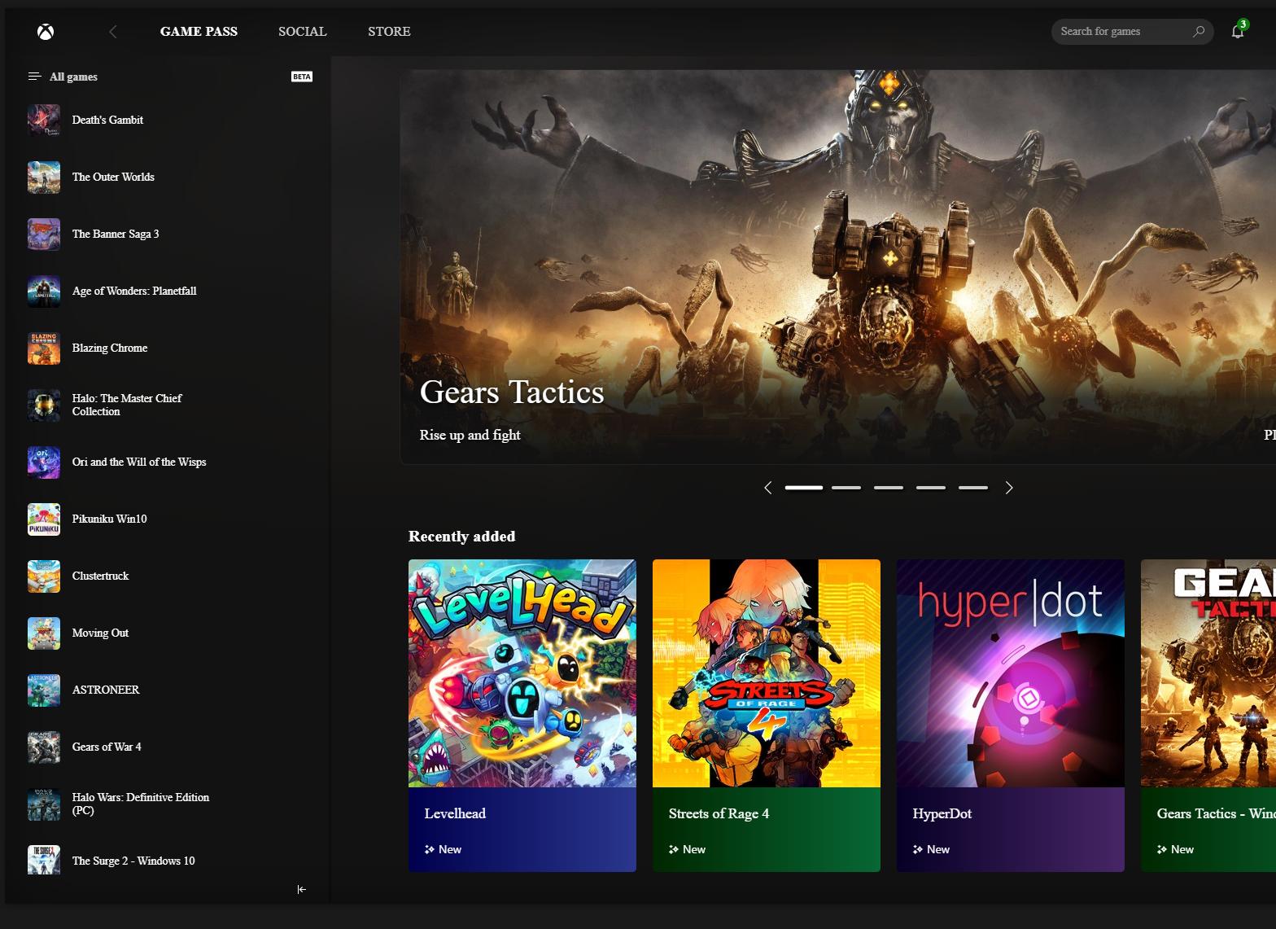Switch to the SOCIAL tab

[x=303, y=32]
